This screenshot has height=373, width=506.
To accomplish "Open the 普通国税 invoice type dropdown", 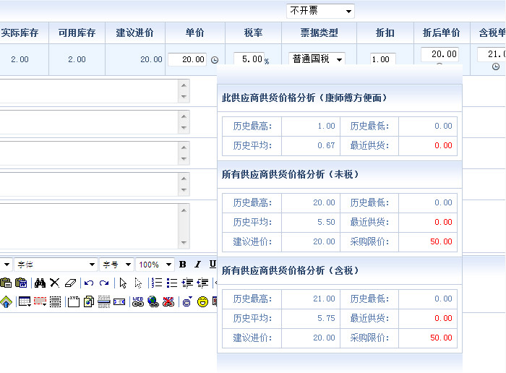I will (x=317, y=59).
